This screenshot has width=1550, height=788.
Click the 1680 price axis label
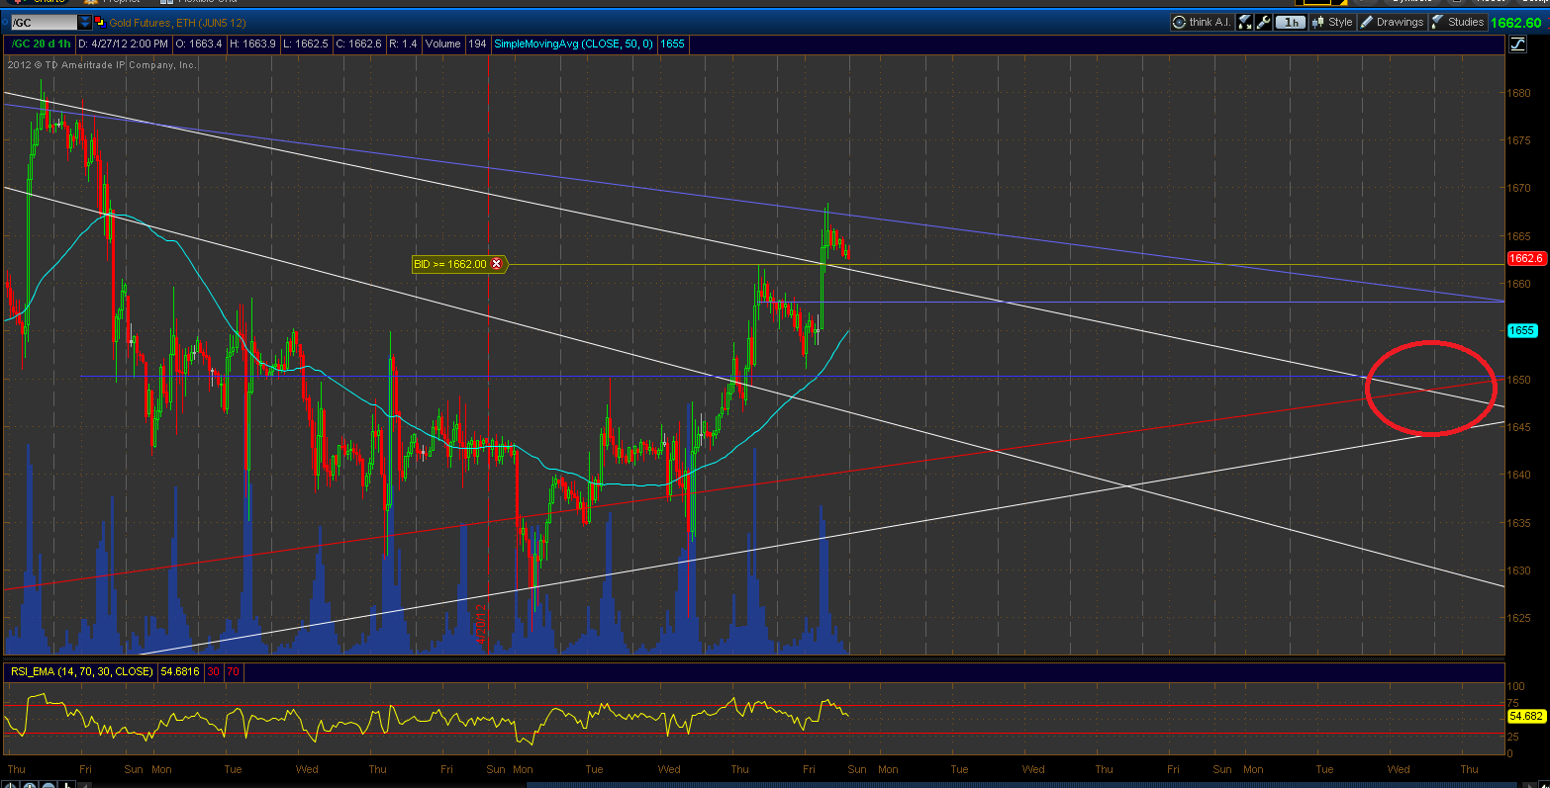(1519, 93)
